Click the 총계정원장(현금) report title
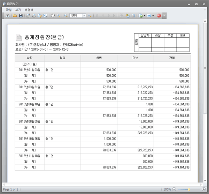209x194 pixels. click(x=44, y=37)
